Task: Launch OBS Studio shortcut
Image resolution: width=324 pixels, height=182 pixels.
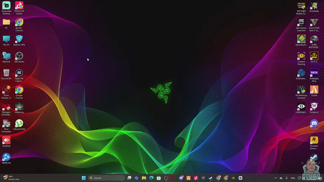Action: 19,58
